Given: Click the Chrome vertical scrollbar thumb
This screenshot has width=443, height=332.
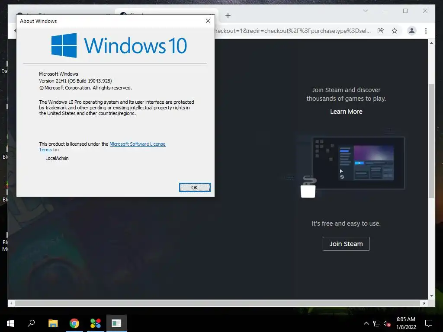Looking at the screenshot, I should [x=431, y=140].
